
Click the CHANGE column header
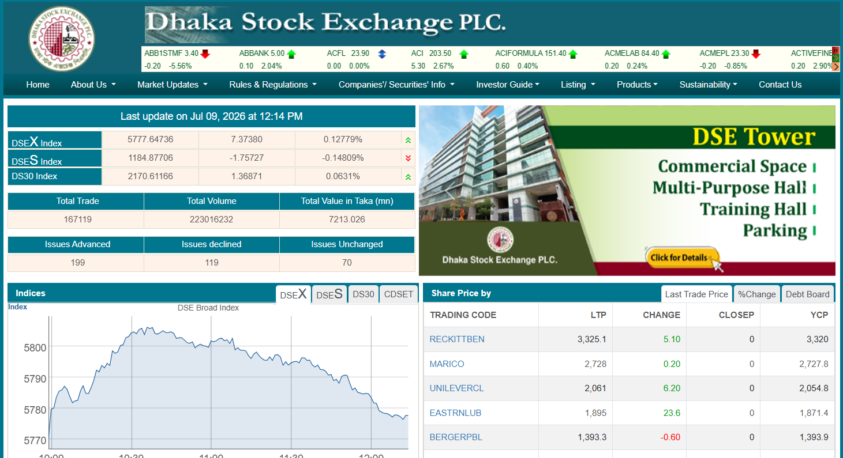click(x=662, y=315)
